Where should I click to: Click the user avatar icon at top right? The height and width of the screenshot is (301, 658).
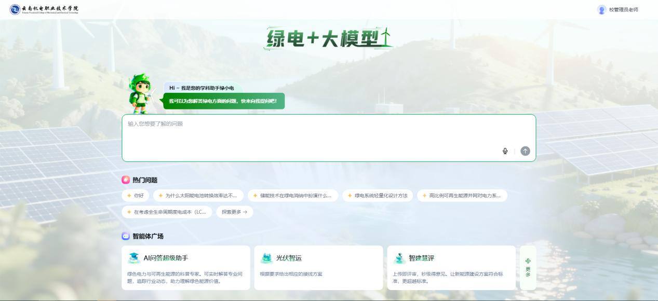coord(601,9)
